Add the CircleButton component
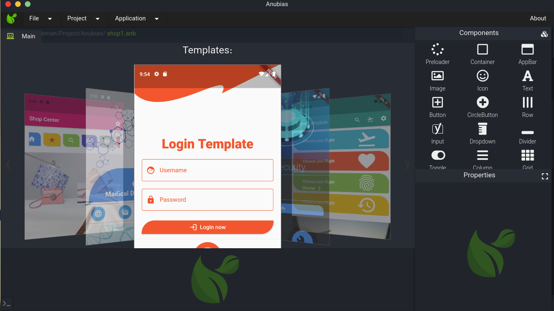Screen dimensions: 554x311 482,103
